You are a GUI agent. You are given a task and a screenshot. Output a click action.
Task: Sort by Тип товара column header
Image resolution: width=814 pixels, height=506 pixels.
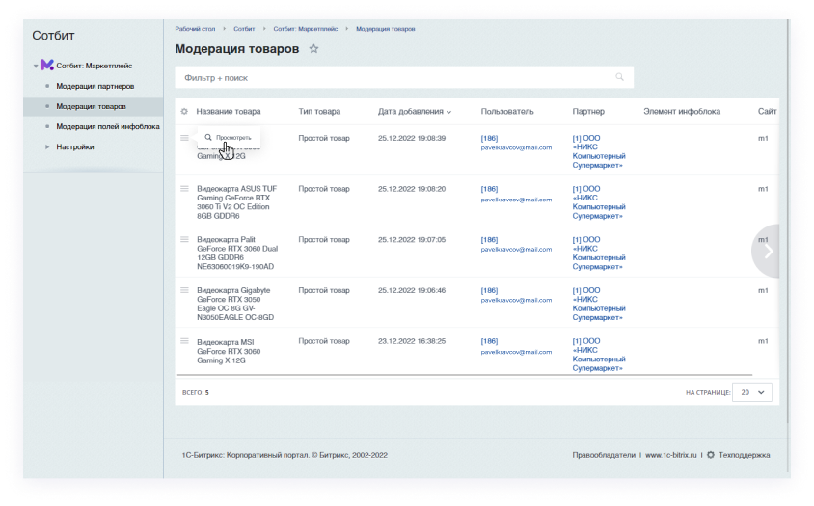tap(319, 111)
